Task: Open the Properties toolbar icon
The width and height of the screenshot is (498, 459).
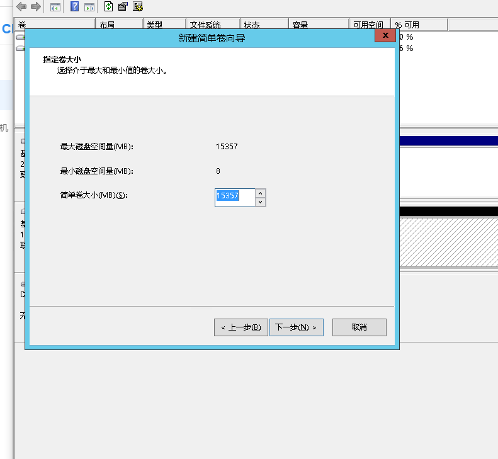Action: point(123,7)
